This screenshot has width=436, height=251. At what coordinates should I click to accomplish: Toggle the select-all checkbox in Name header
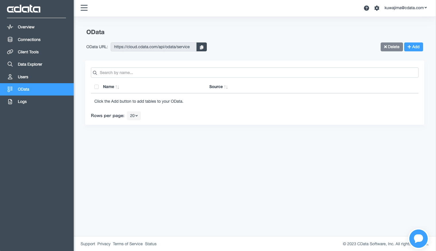click(96, 87)
